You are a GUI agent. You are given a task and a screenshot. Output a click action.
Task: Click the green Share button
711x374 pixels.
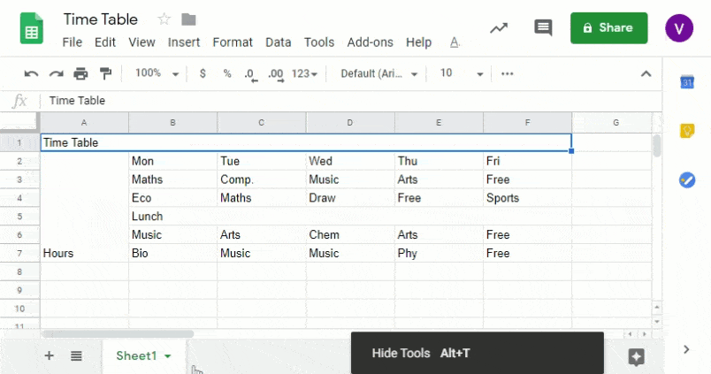pyautogui.click(x=608, y=27)
